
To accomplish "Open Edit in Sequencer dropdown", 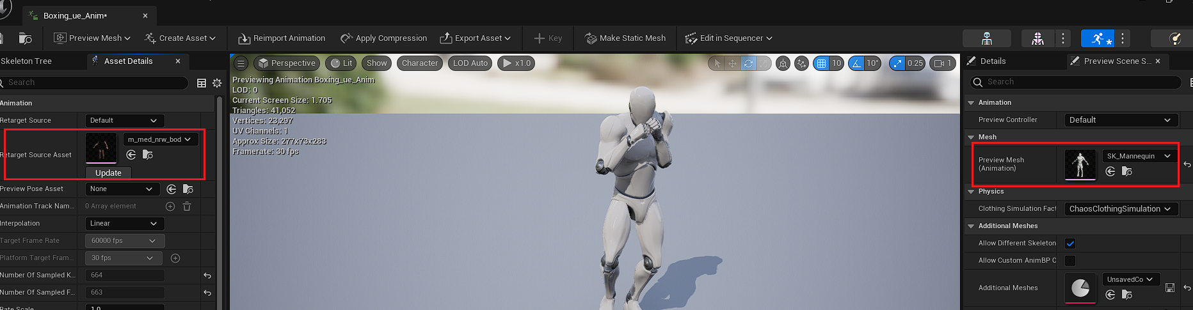I will click(728, 38).
